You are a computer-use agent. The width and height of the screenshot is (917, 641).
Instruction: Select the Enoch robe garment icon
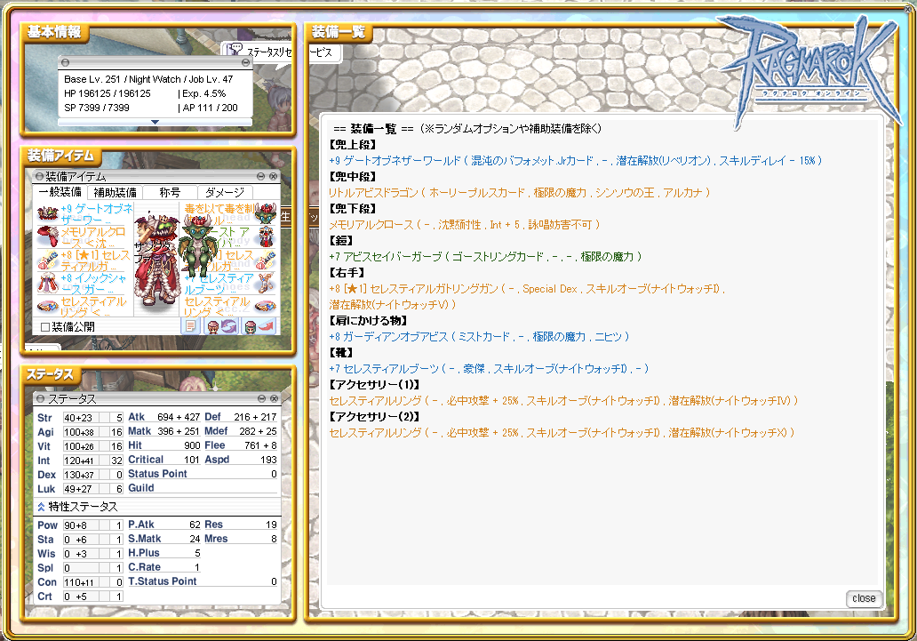click(x=47, y=284)
